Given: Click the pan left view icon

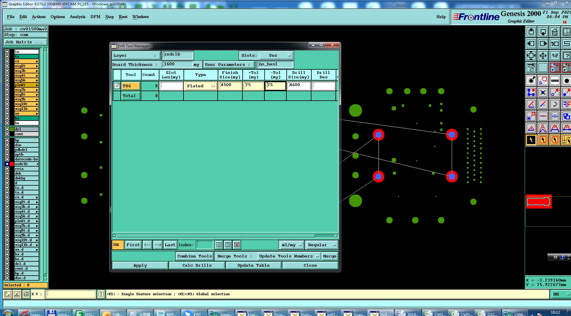Looking at the screenshot, I should tap(531, 44).
